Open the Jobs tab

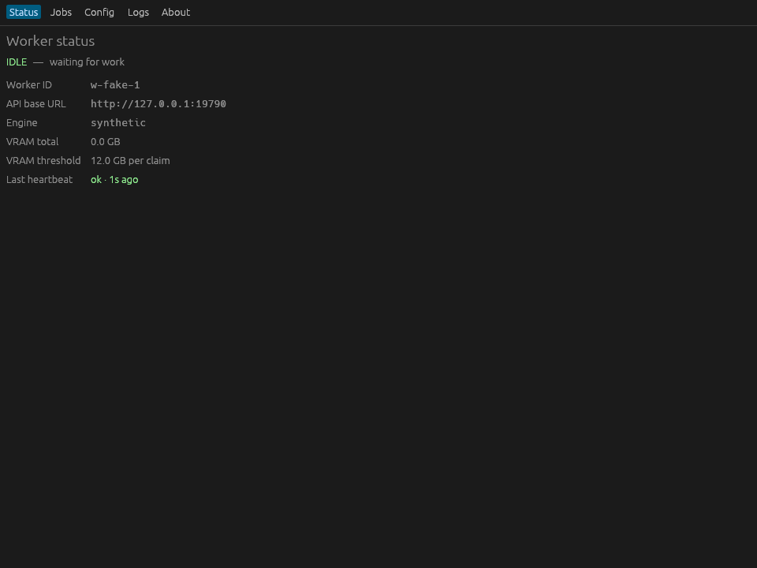[61, 12]
